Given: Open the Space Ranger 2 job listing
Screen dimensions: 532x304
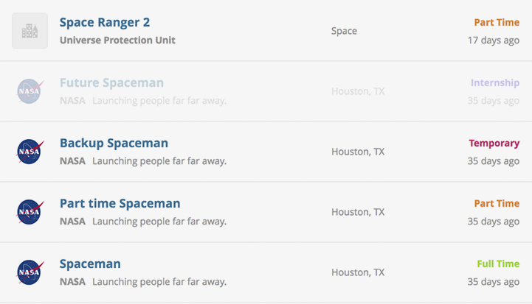Looking at the screenshot, I should pyautogui.click(x=105, y=22).
